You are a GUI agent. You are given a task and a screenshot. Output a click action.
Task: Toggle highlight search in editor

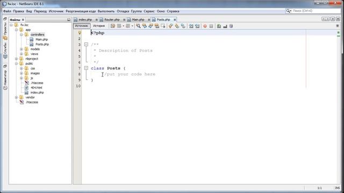pos(157,26)
